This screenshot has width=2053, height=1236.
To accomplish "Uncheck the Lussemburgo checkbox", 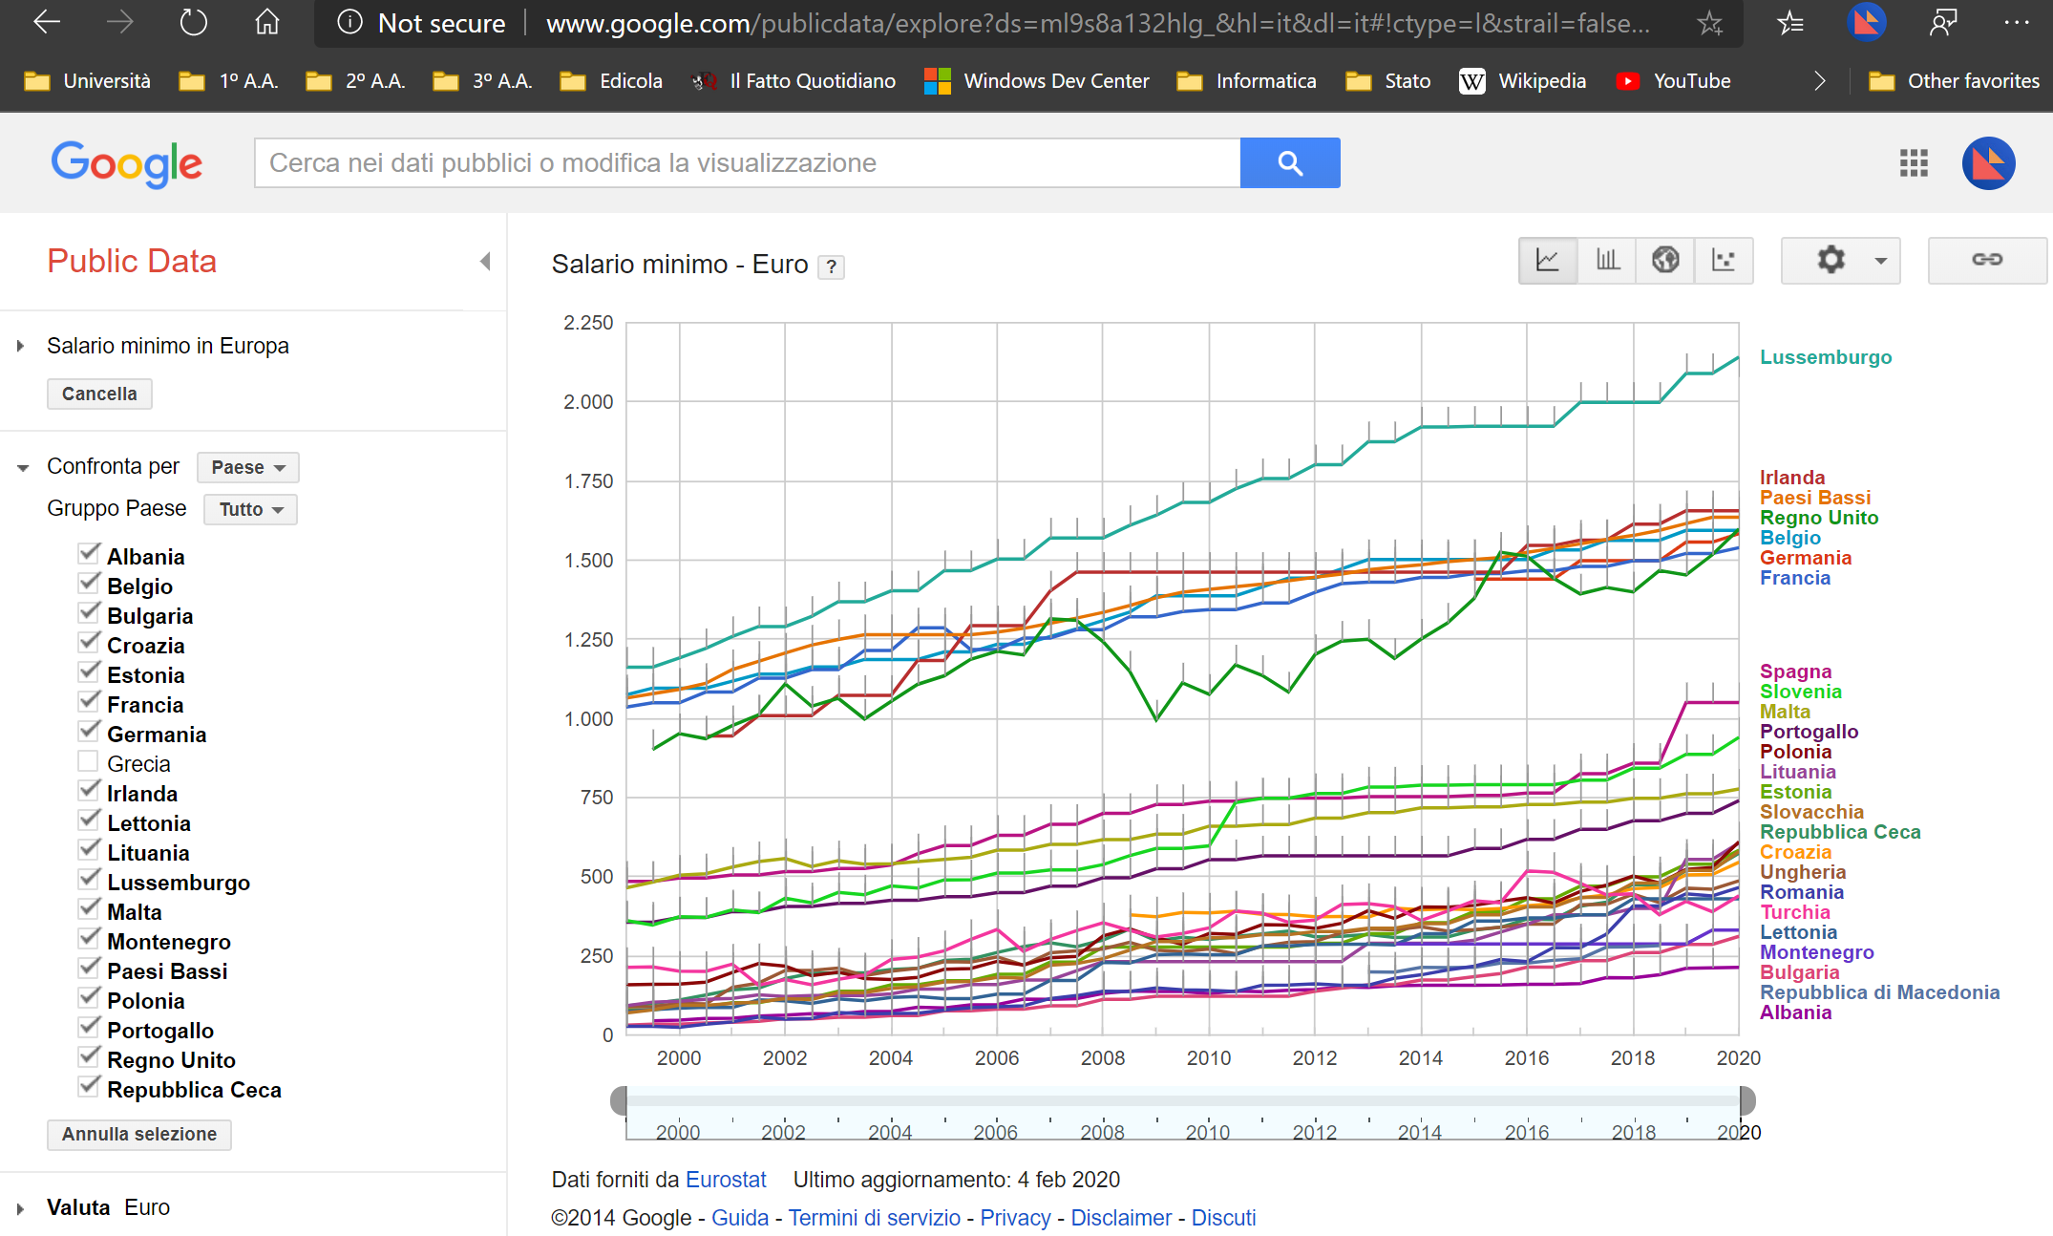I will pyautogui.click(x=88, y=881).
